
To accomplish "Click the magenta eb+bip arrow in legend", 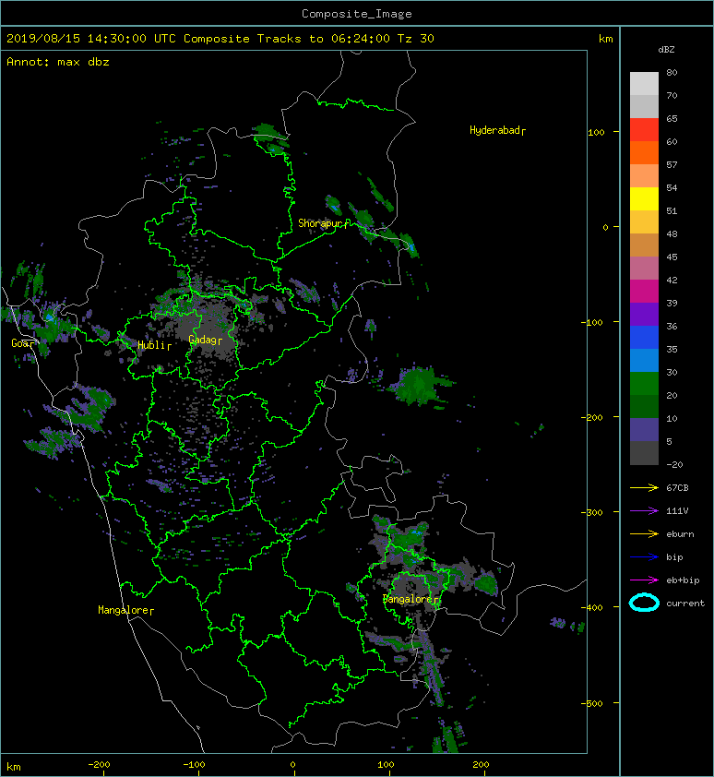I will coord(644,580).
